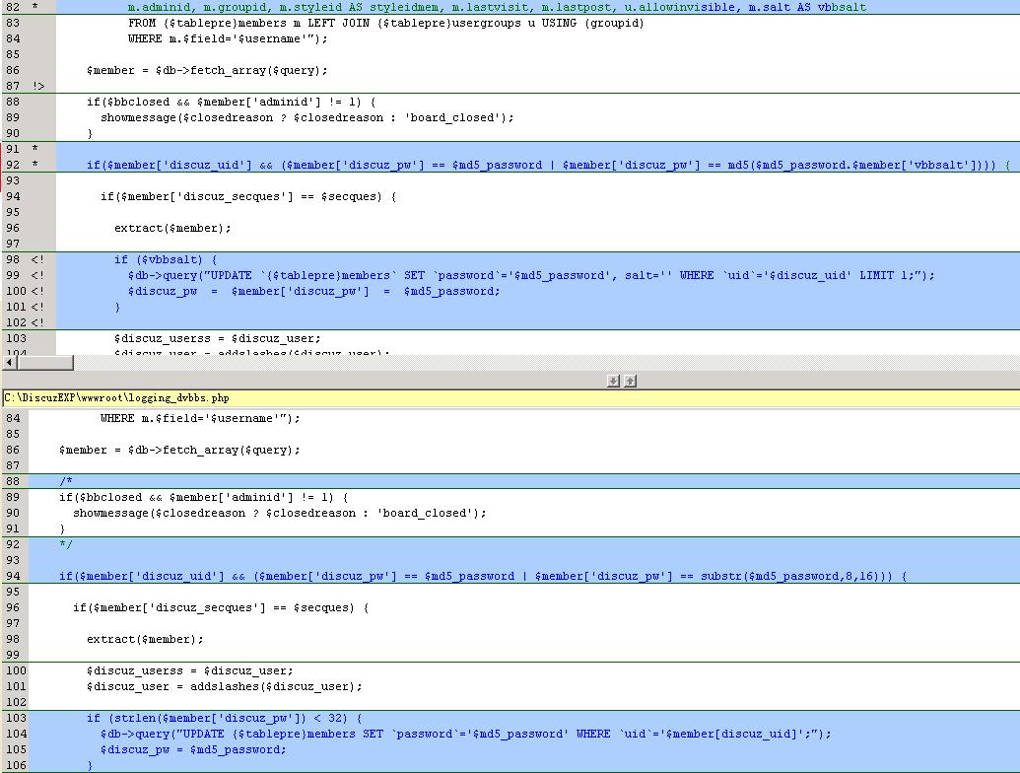Click the up-arrow previous difference button
Screen dimensions: 1020x773
pyautogui.click(x=630, y=381)
